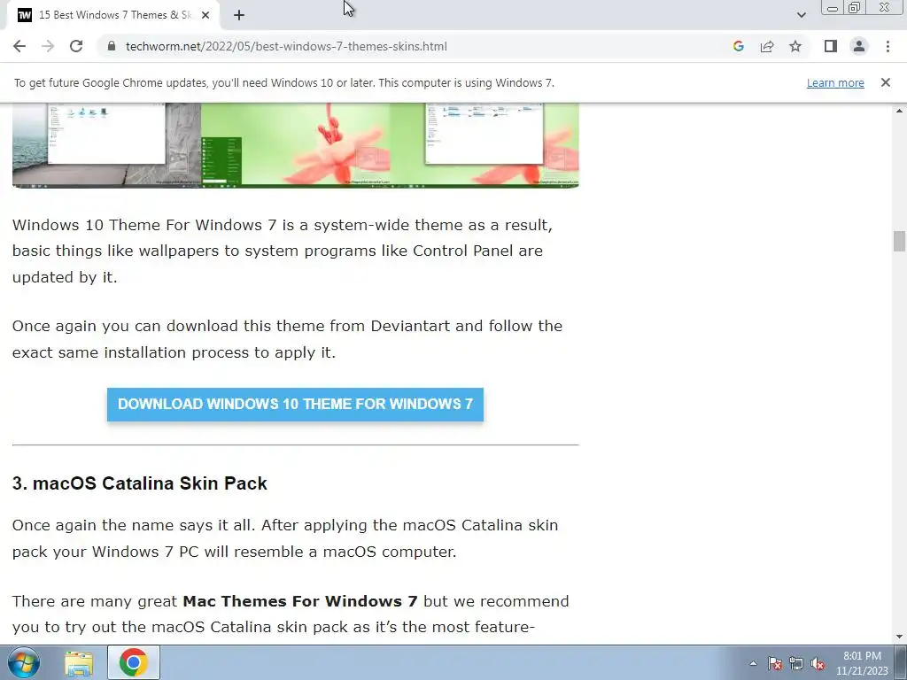
Task: Click the Chrome taskbar icon
Action: [134, 662]
